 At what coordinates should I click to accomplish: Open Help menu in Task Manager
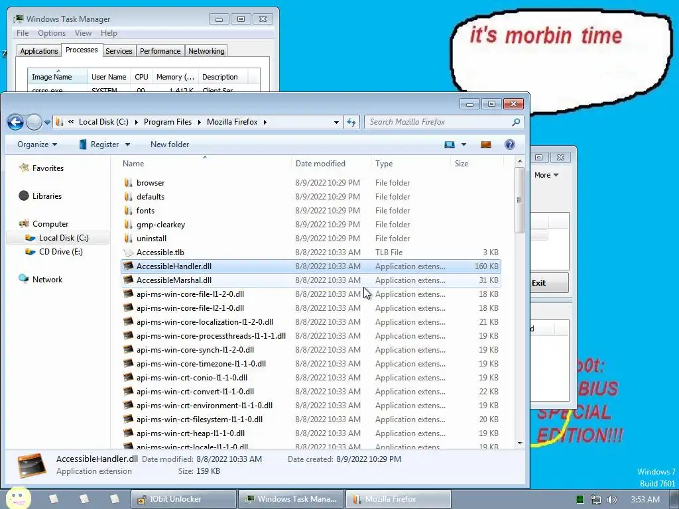tap(109, 33)
